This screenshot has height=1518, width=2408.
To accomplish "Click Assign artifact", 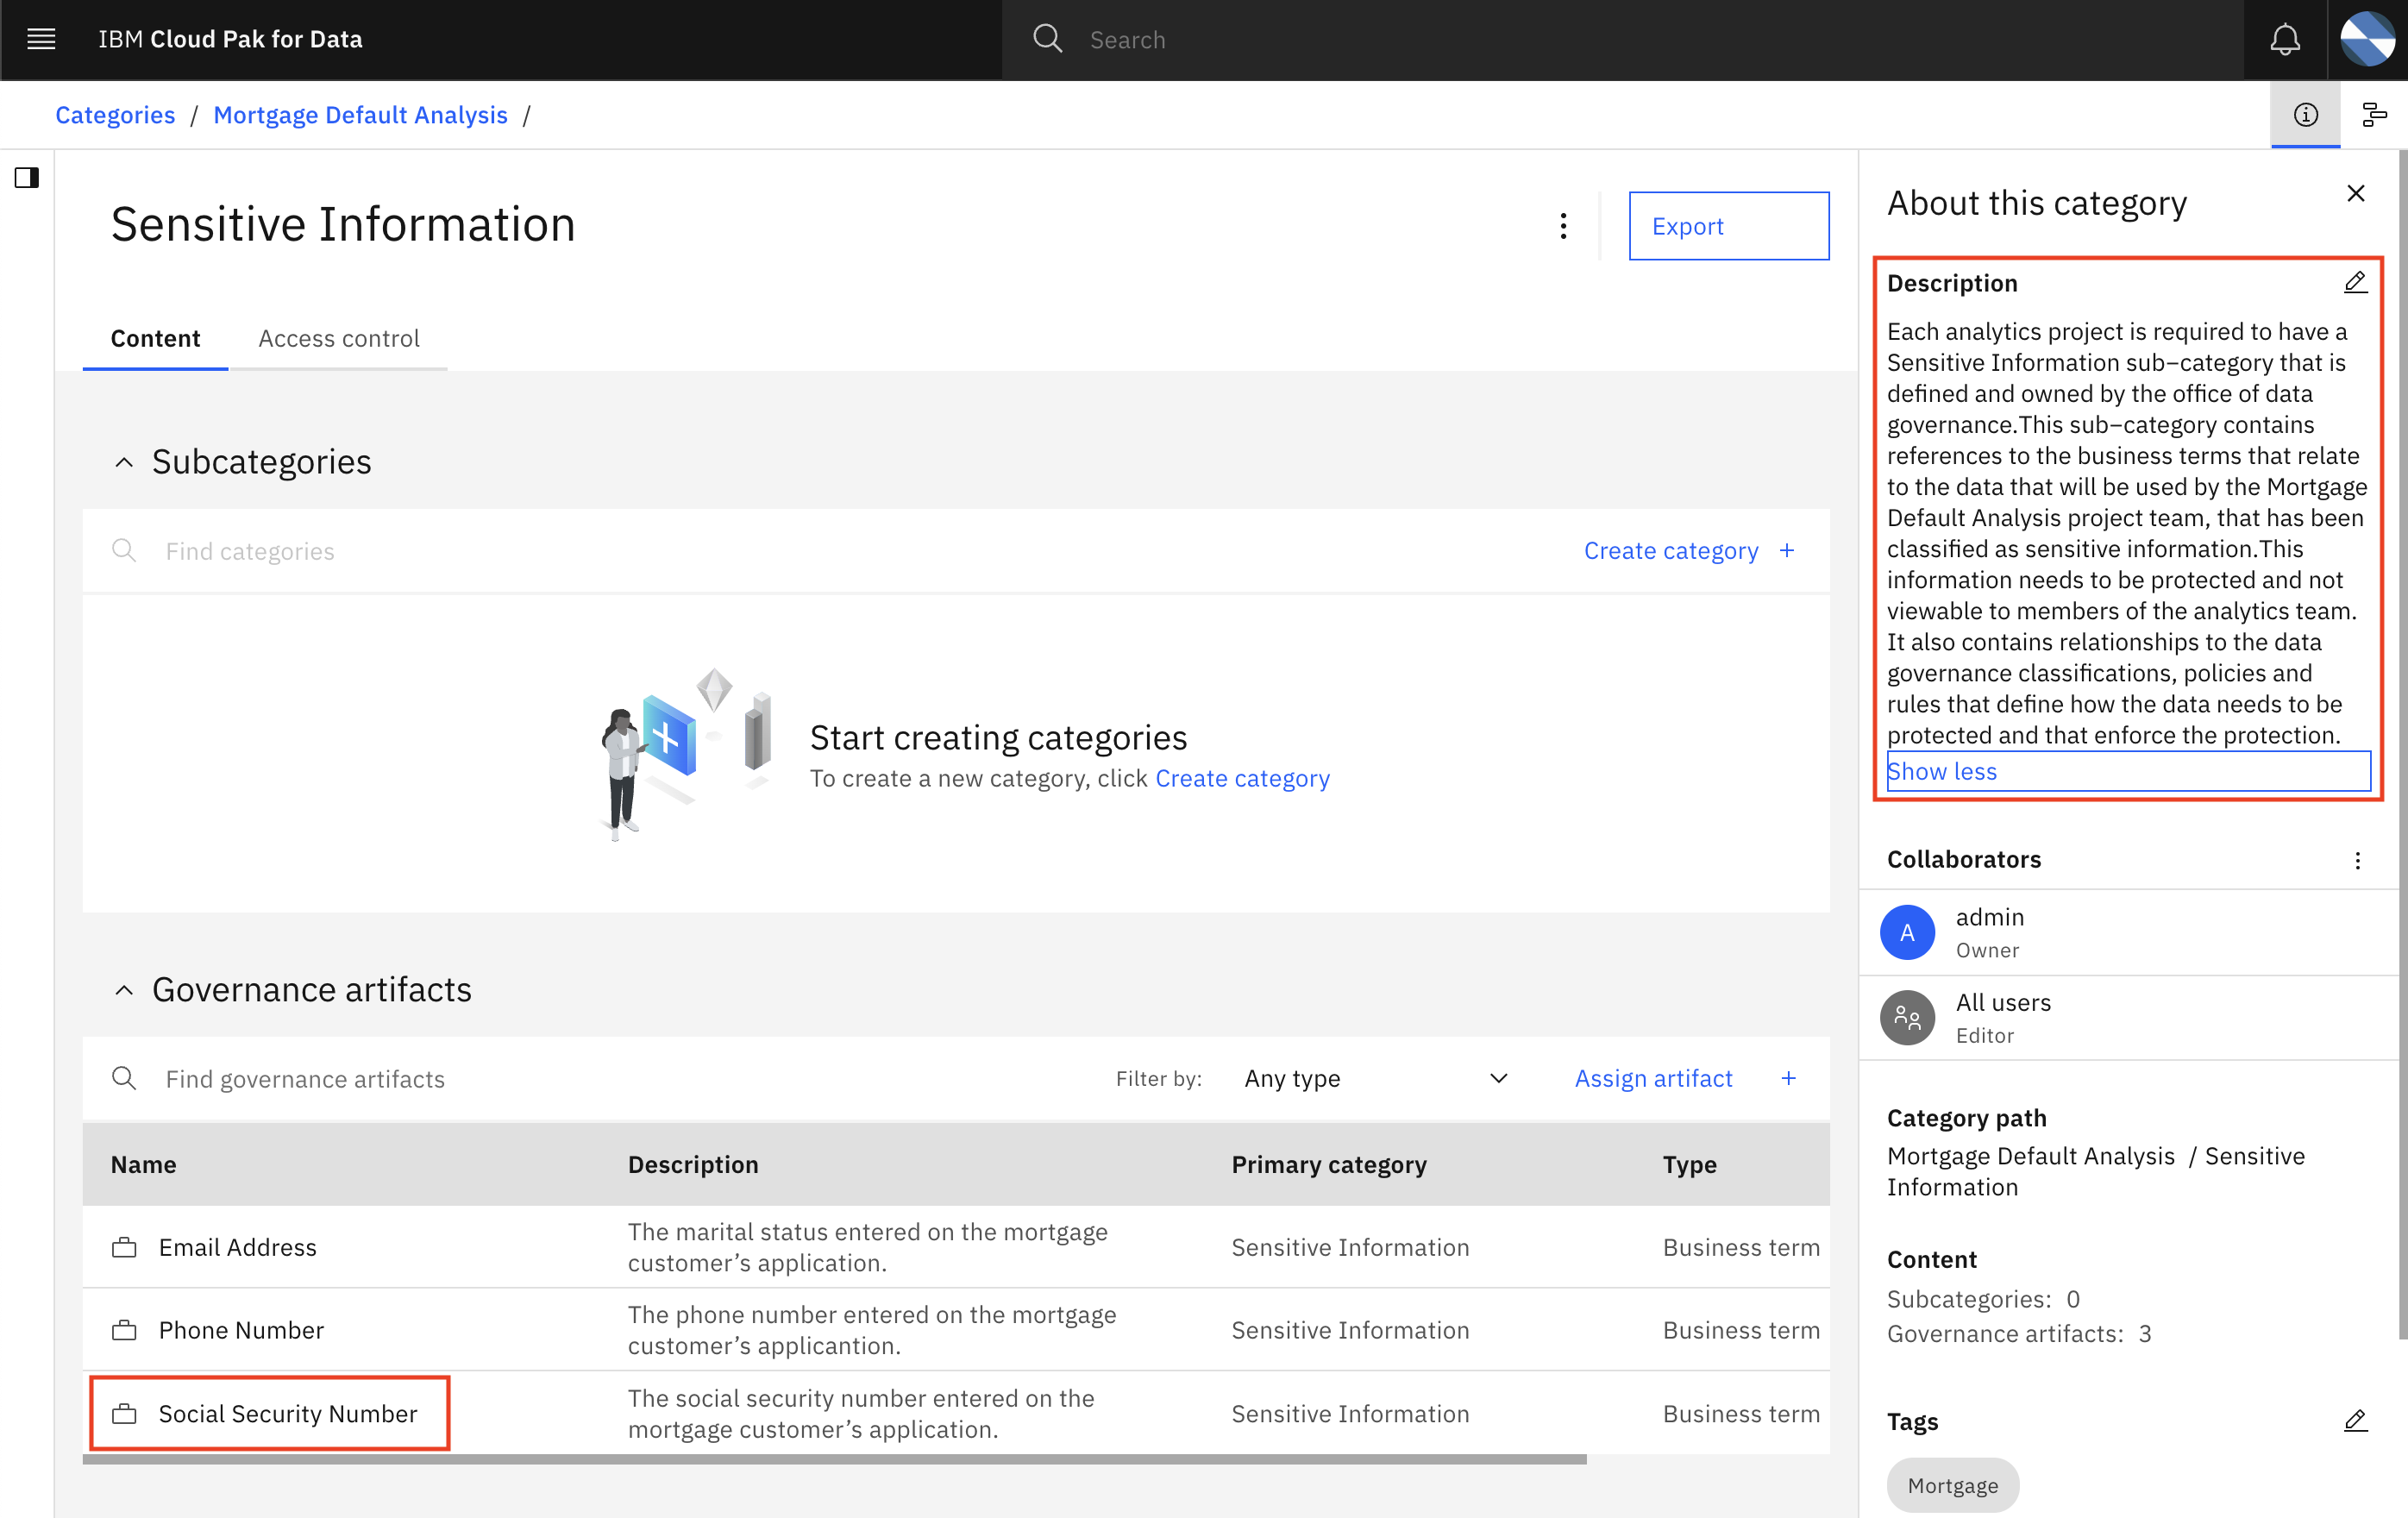I will click(x=1653, y=1078).
